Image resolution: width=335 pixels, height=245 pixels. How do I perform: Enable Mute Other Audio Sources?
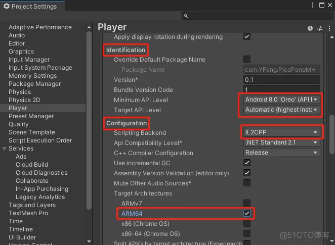click(x=247, y=183)
